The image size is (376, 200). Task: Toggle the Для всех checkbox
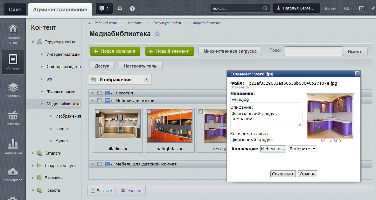(x=93, y=191)
